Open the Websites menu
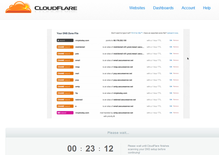This screenshot has height=155, width=219. click(x=137, y=8)
